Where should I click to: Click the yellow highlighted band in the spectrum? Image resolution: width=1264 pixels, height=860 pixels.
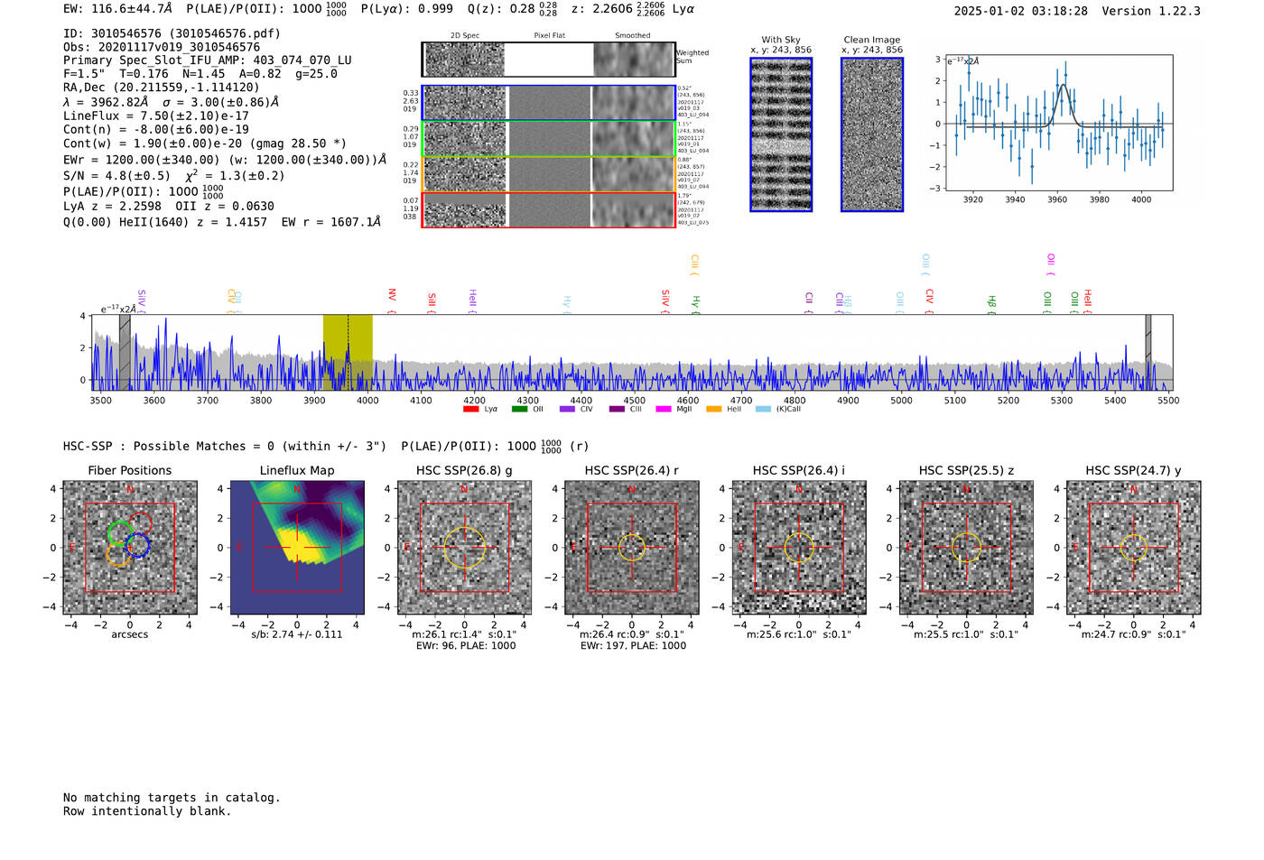click(x=348, y=352)
